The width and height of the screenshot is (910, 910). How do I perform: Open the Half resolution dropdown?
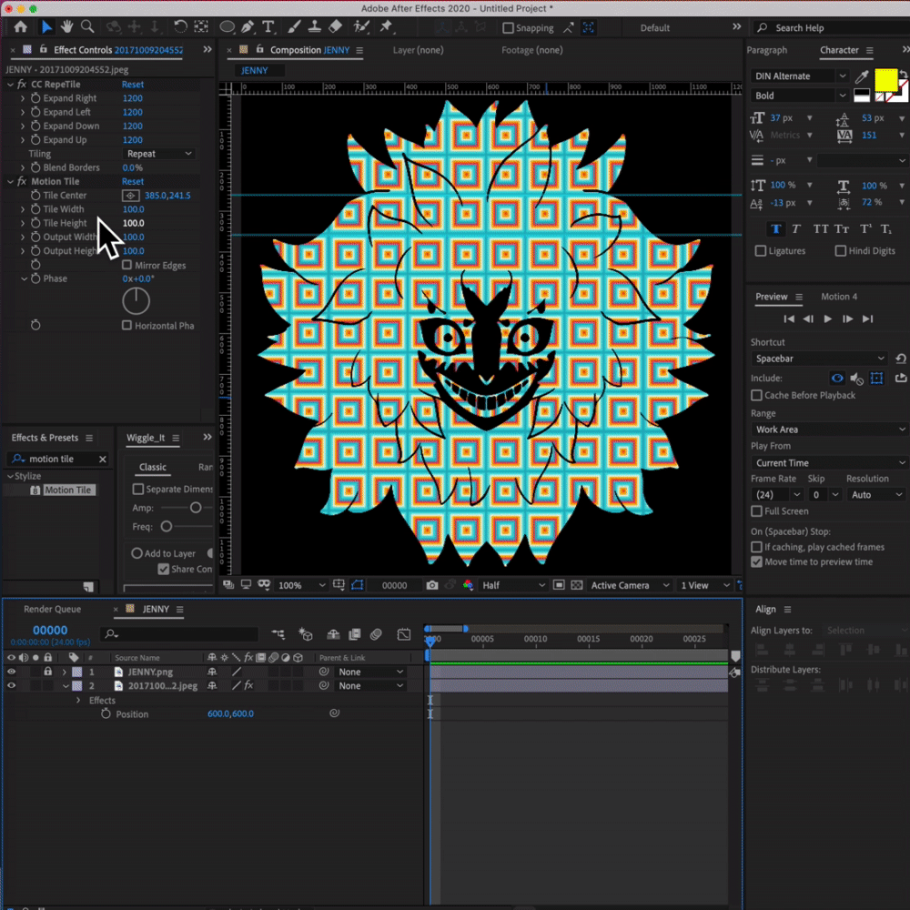tap(513, 585)
